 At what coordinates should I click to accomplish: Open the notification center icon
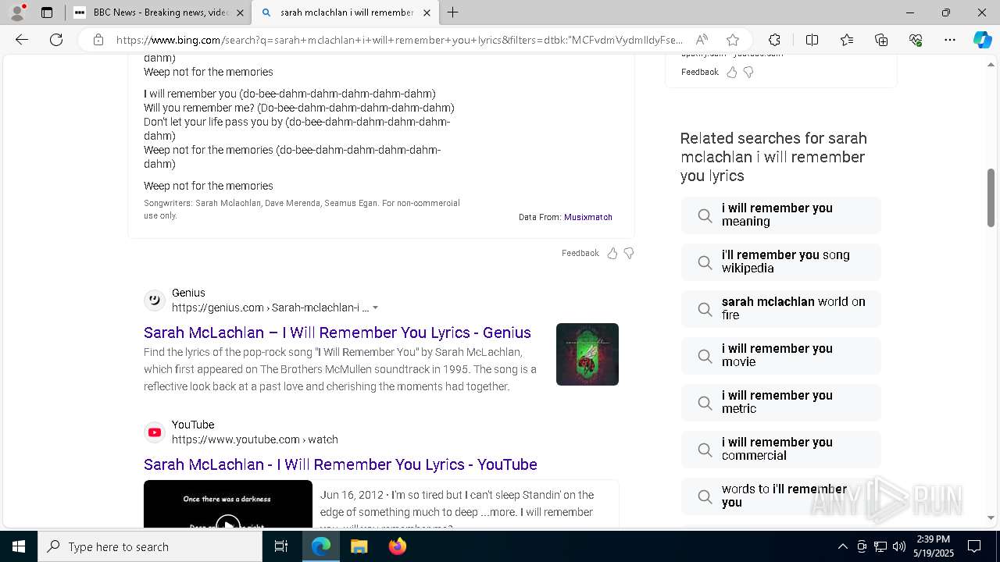pos(974,546)
